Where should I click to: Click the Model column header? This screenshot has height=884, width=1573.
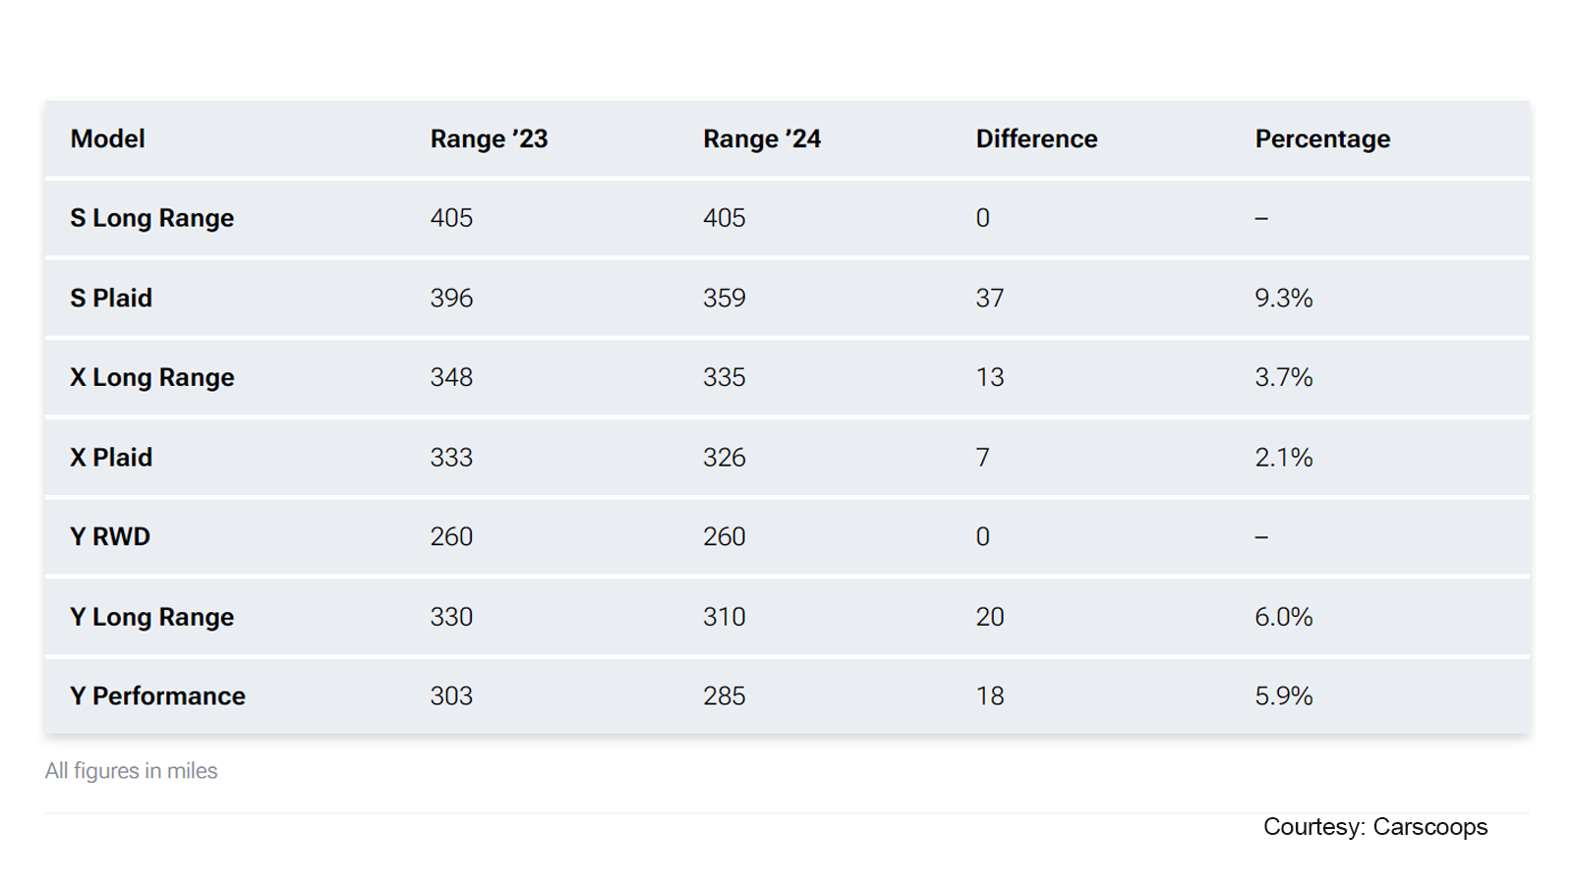pos(108,139)
